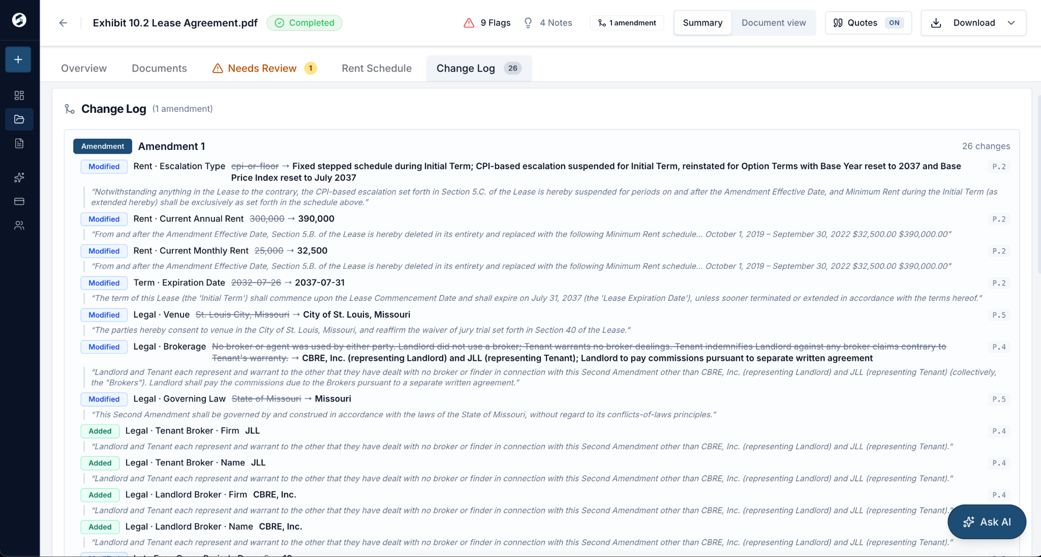Click the app logo in the sidebar
This screenshot has width=1041, height=557.
point(19,20)
